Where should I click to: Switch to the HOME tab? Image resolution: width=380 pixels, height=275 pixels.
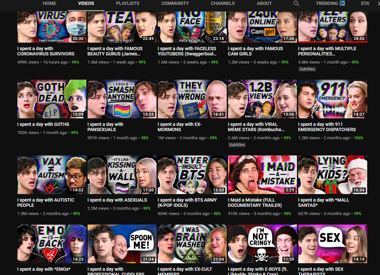50,3
